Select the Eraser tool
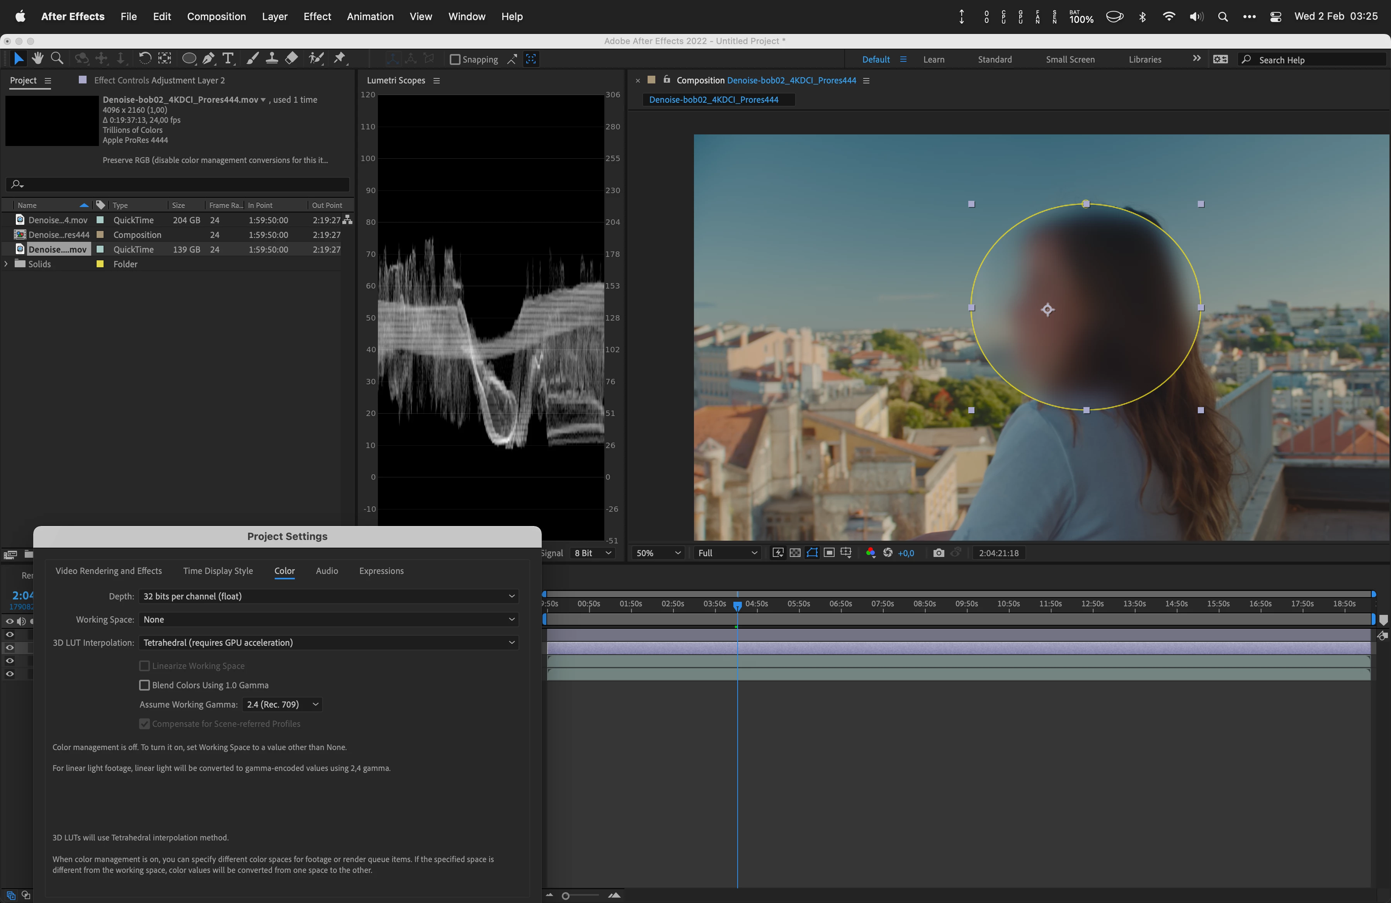 (x=292, y=58)
